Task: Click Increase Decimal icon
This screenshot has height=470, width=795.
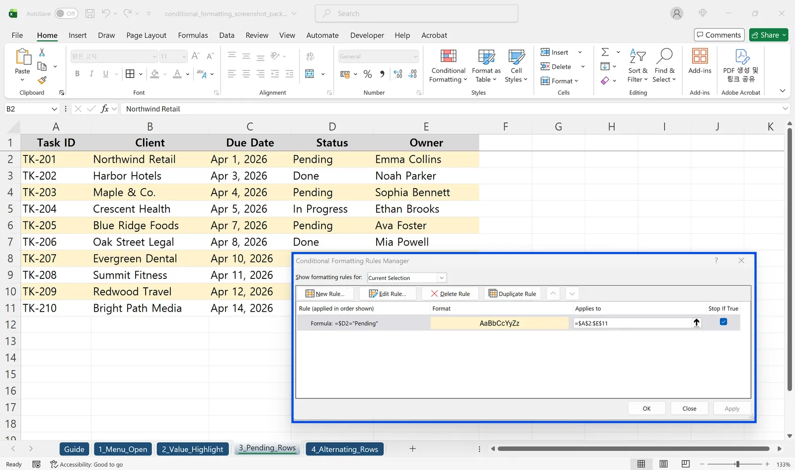Action: pyautogui.click(x=398, y=74)
